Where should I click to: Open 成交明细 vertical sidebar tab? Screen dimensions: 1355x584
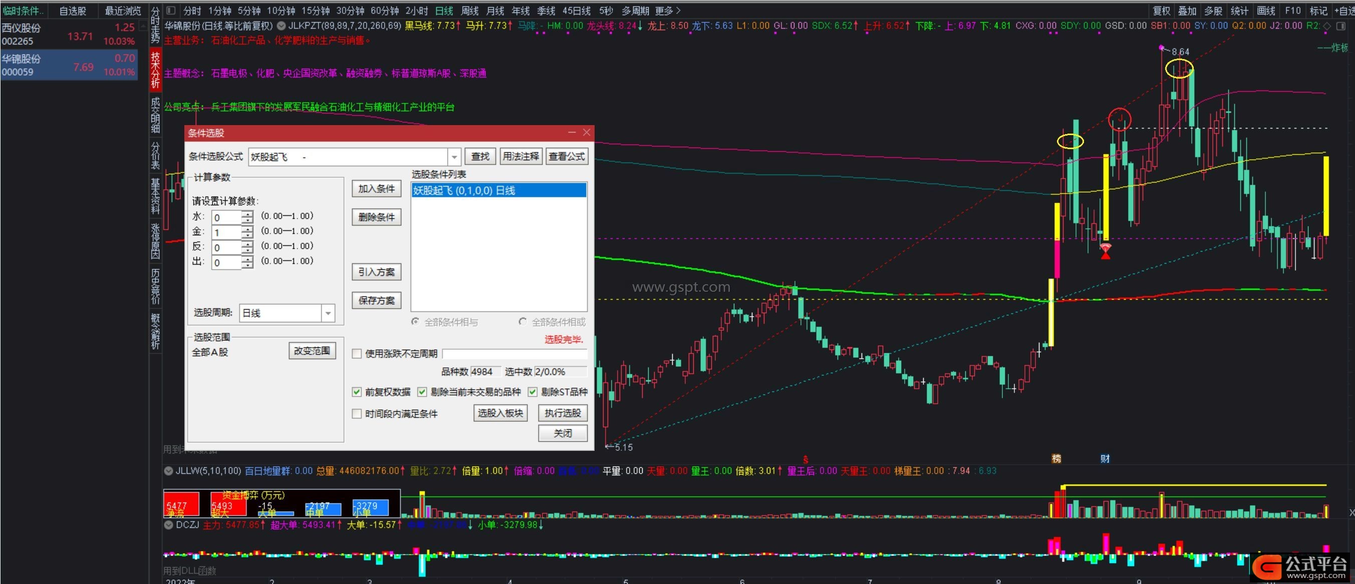(x=155, y=115)
